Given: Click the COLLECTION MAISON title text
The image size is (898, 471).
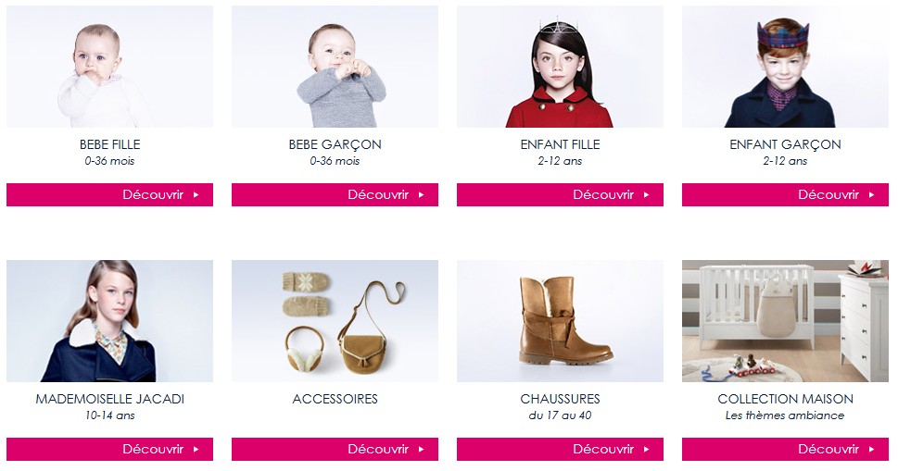Looking at the screenshot, I should pyautogui.click(x=785, y=399).
